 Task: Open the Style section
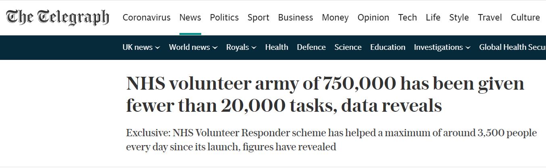coord(459,18)
